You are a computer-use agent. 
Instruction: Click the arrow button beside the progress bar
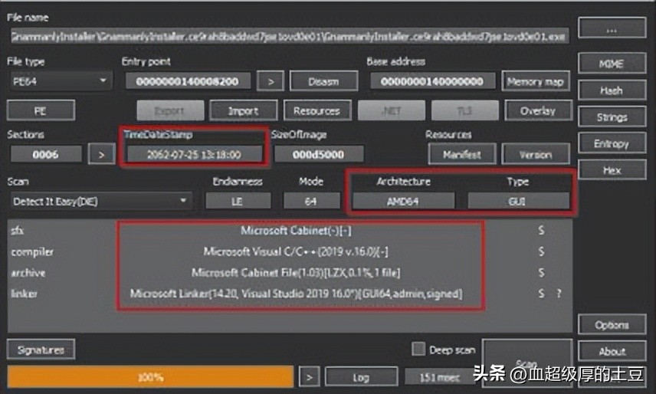pos(309,377)
